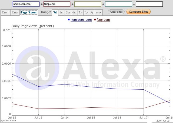Open the hemidemi.com legend link

point(81,20)
